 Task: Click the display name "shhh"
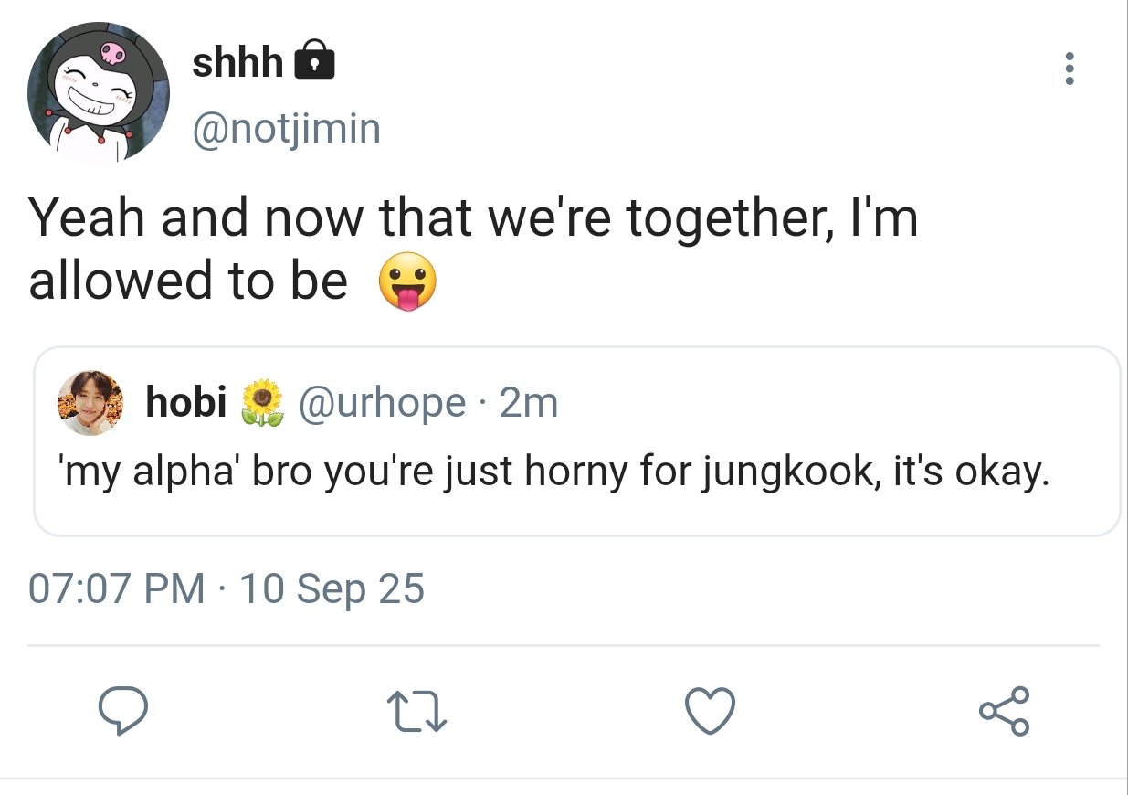[x=237, y=62]
